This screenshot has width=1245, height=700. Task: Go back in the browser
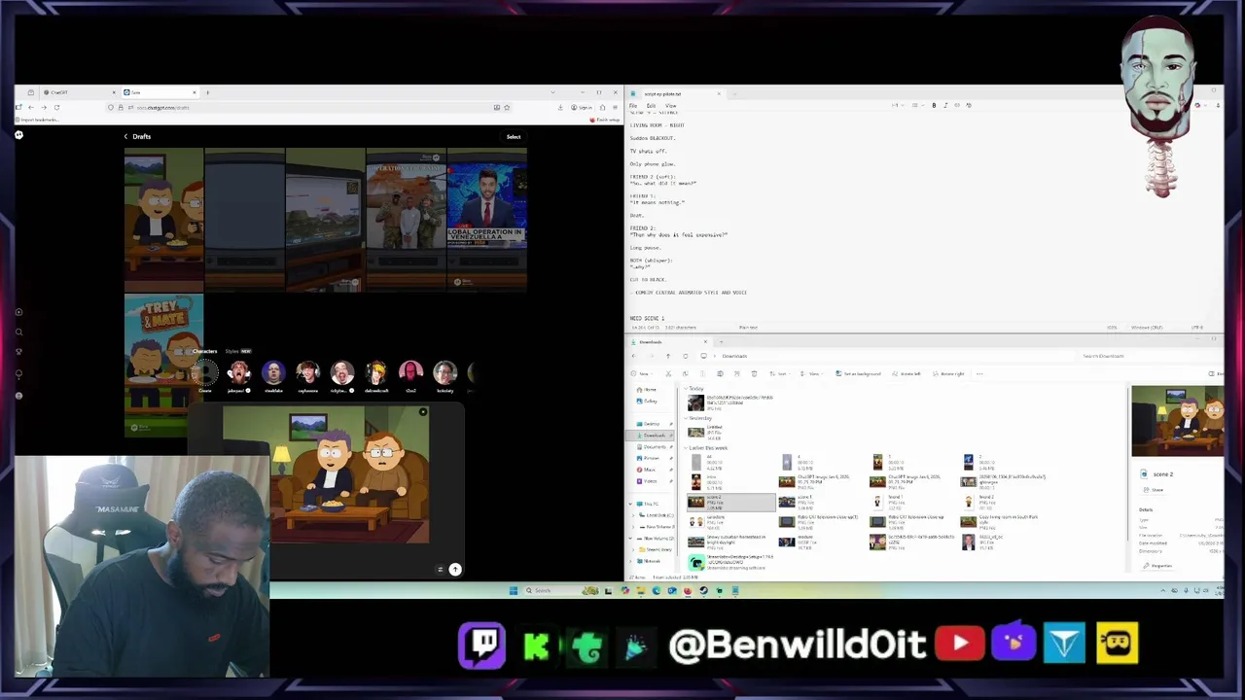[30, 107]
